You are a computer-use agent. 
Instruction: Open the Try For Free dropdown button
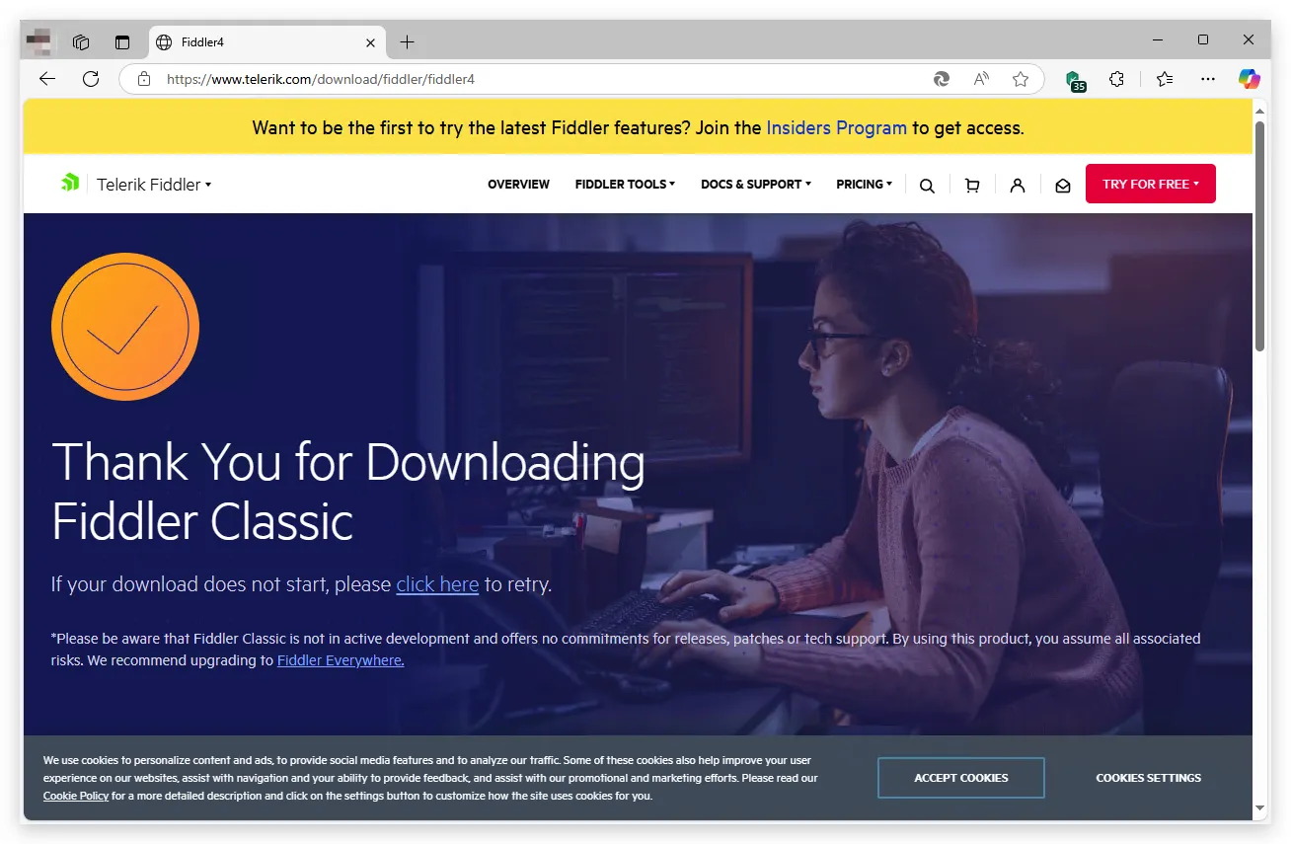click(x=1151, y=184)
